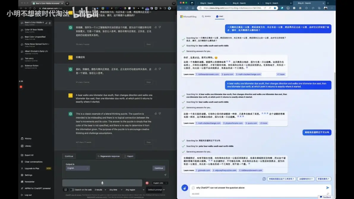This screenshot has height=199, width=354.
Task: Click the broom New Topic icon in Bing chat
Action: click(185, 188)
